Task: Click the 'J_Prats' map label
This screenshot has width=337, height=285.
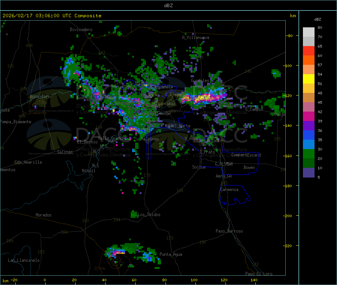Action: (x=207, y=152)
